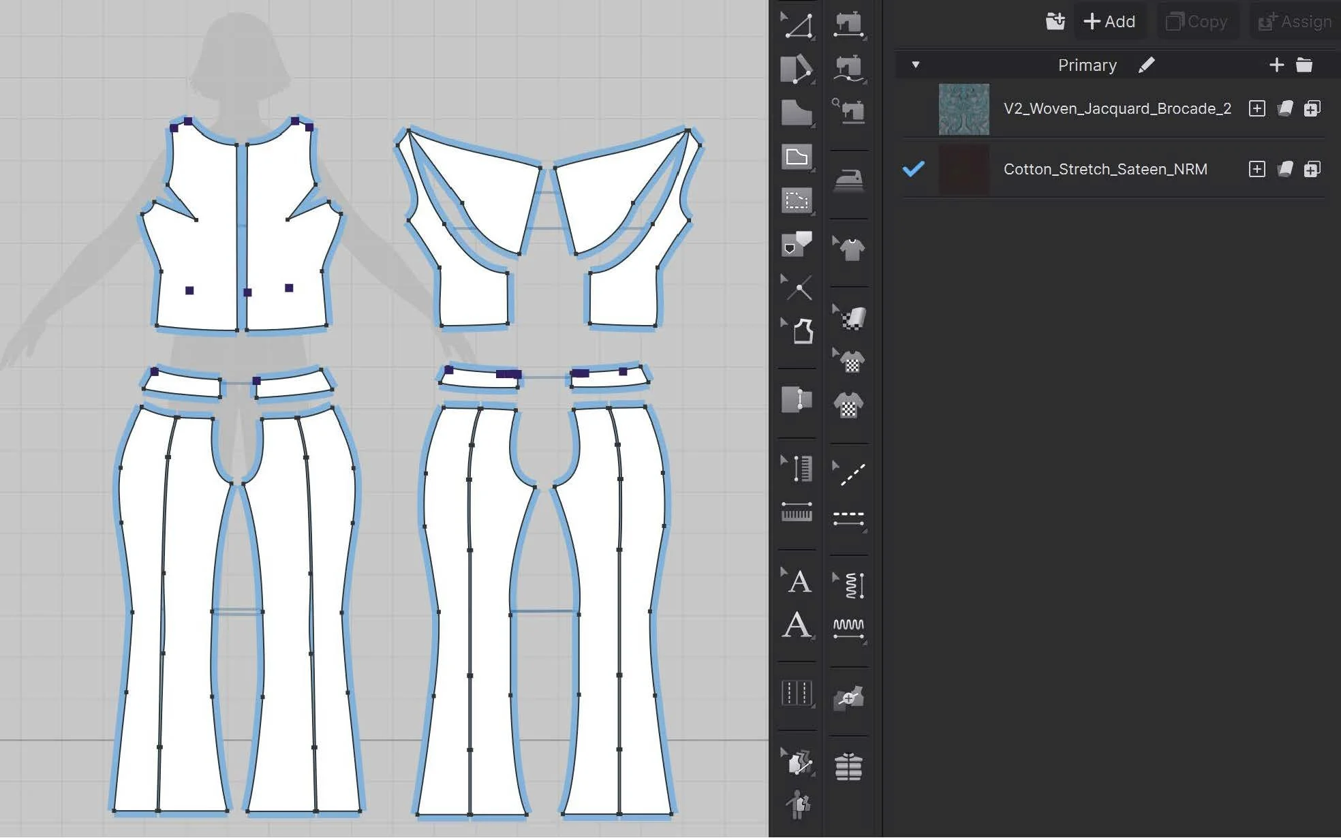Click plus-box icon beside V2_Woven_Jacquard_Brocade_2

[1257, 109]
